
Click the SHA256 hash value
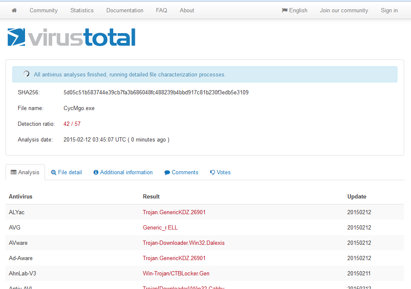click(x=156, y=93)
